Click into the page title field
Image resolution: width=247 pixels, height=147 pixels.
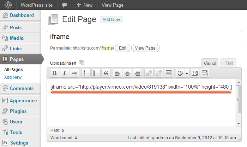(141, 37)
